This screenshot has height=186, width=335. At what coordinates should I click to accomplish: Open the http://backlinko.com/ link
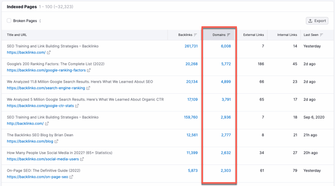25,123
